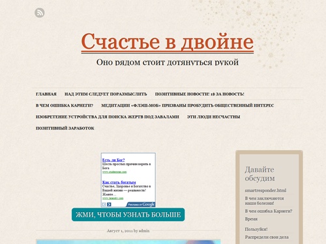Viewport: 326px width, 244px height.
Task: Open sidebar link Время
Action: point(251,219)
